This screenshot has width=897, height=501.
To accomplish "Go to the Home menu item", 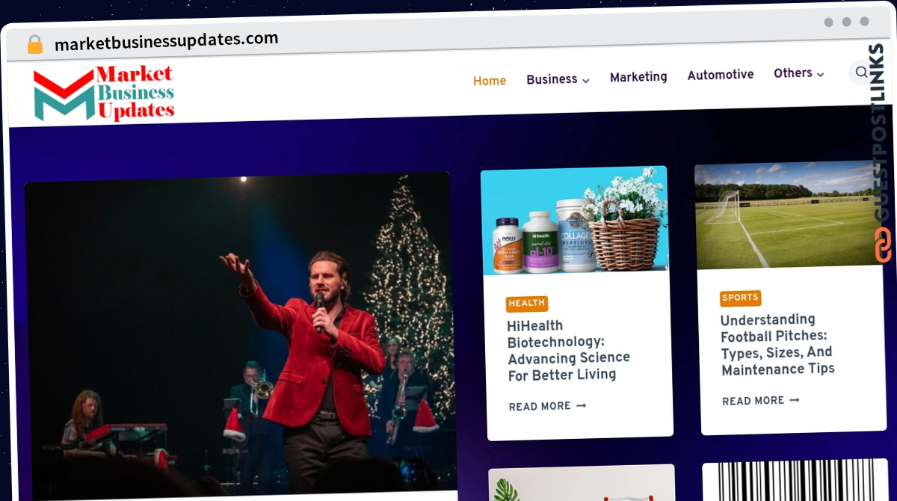I will 490,81.
